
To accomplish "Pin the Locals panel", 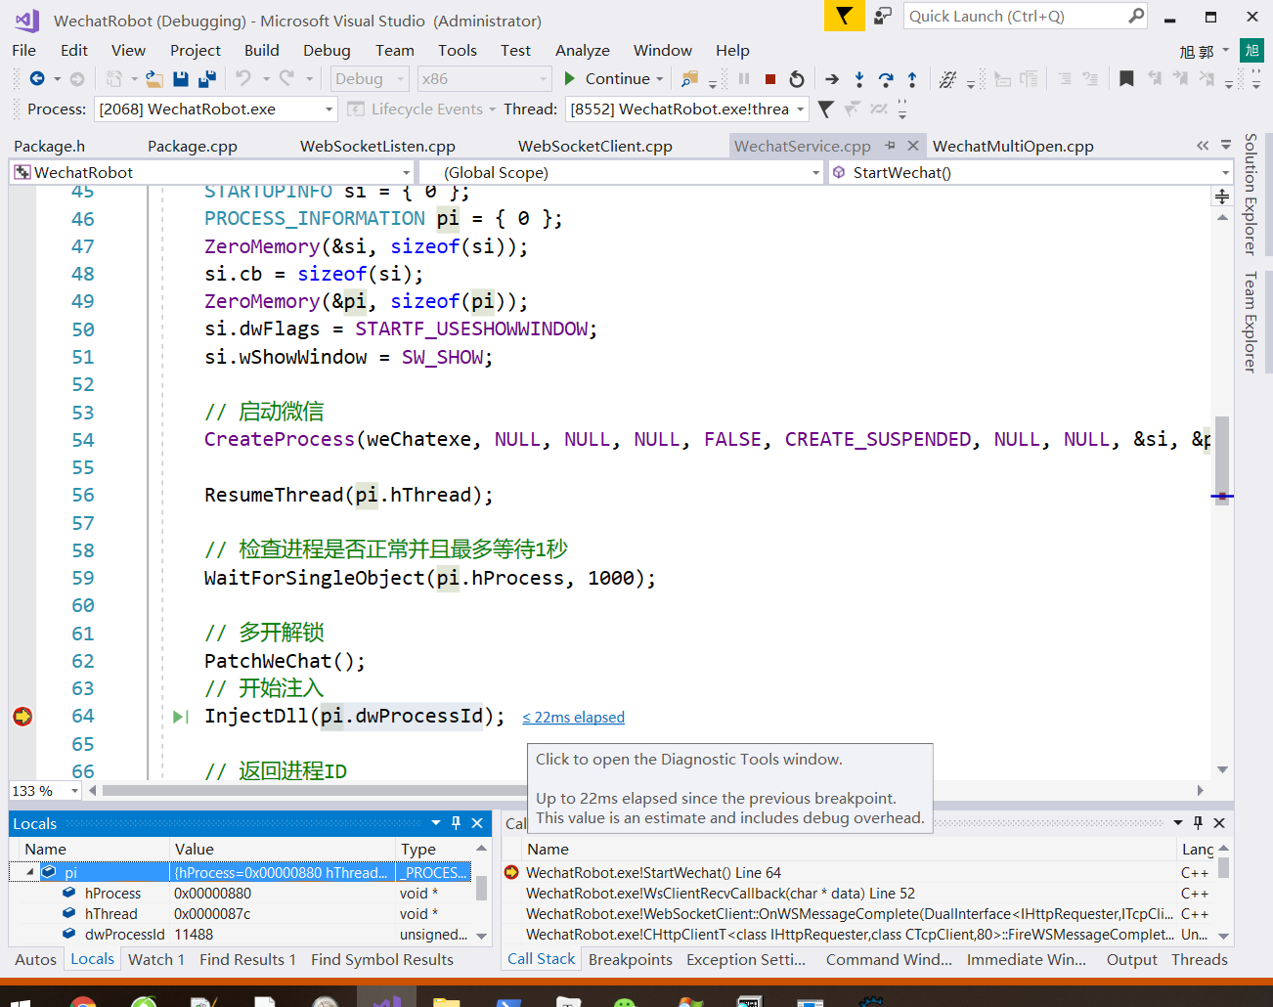I will coord(456,823).
